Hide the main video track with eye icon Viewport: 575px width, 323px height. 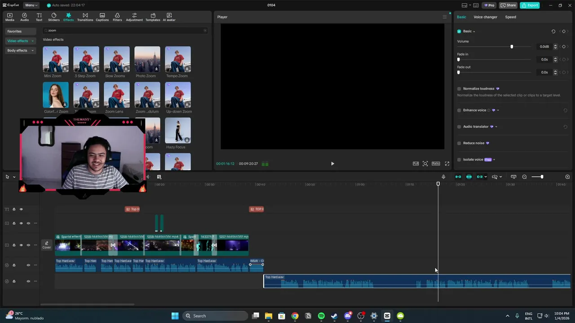pos(21,245)
